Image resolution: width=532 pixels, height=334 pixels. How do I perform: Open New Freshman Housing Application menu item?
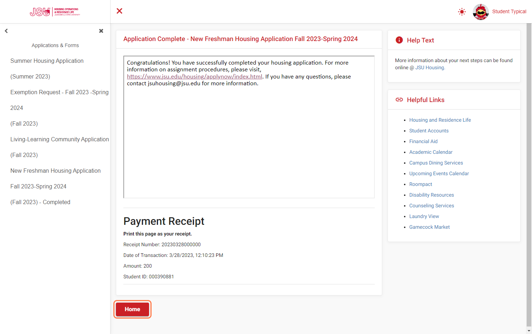tap(56, 186)
